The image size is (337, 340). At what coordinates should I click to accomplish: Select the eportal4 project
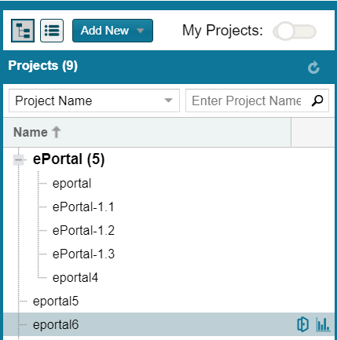(x=75, y=278)
